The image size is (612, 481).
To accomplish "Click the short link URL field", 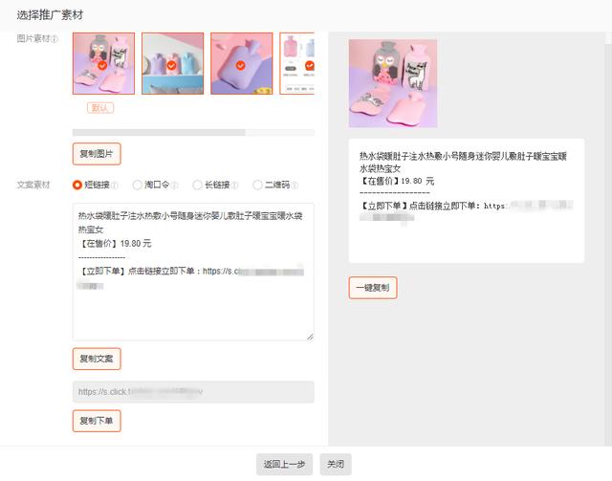I will pyautogui.click(x=193, y=392).
